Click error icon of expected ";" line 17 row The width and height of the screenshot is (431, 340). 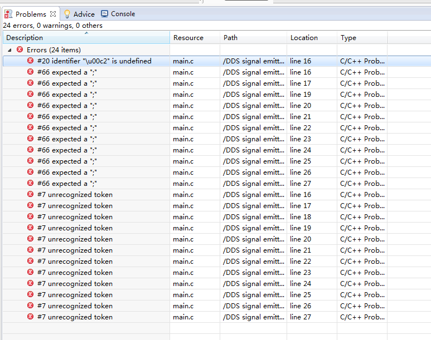pyautogui.click(x=31, y=83)
